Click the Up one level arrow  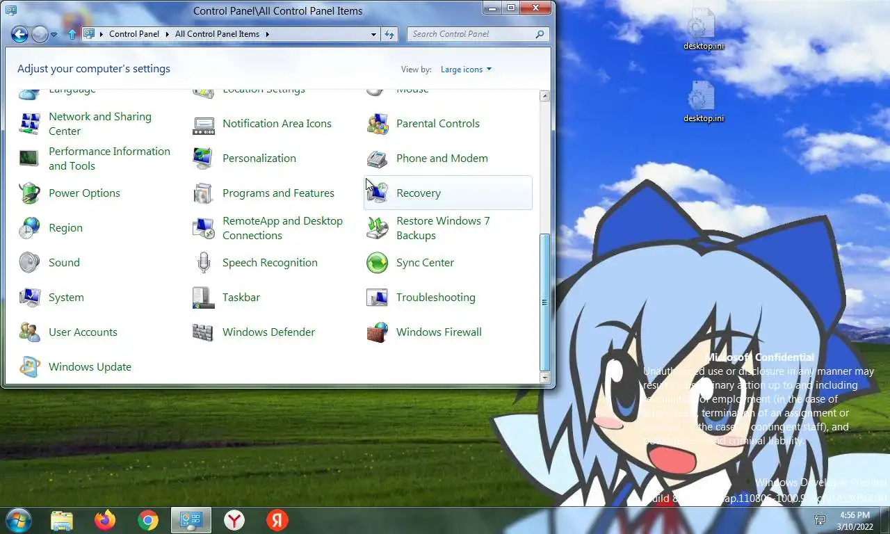tap(72, 34)
